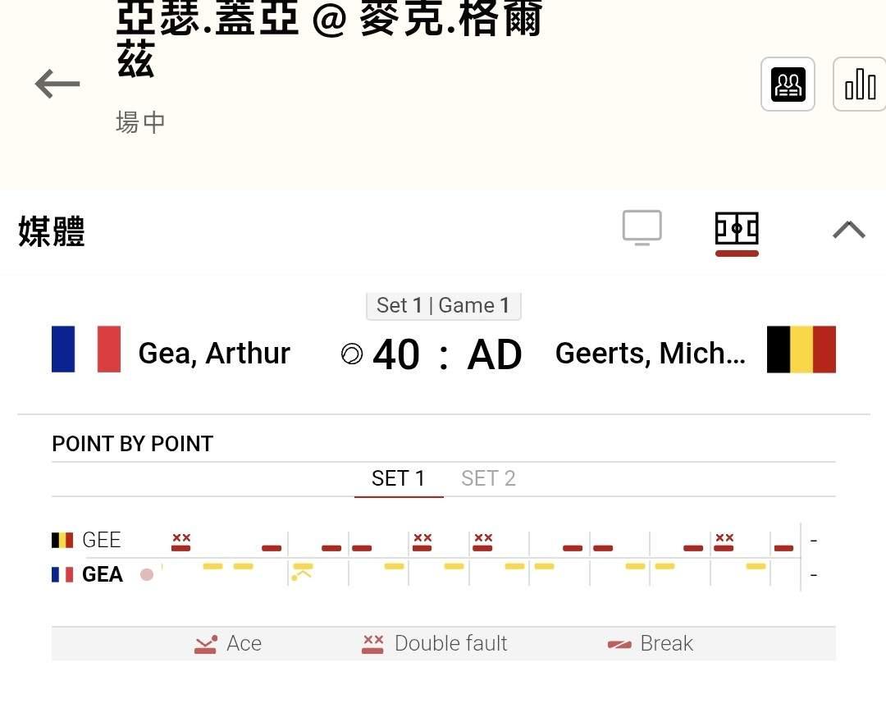Tap the 40 : AD game score
The height and width of the screenshot is (708, 886).
click(447, 355)
